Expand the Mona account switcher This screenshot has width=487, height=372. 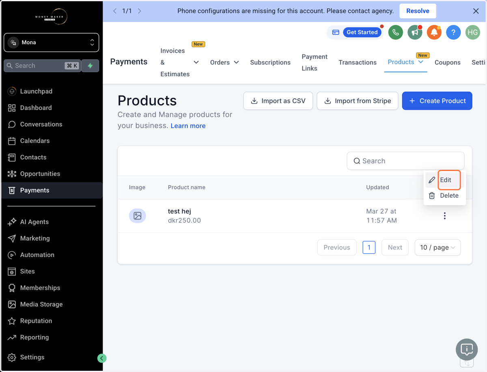(x=51, y=43)
